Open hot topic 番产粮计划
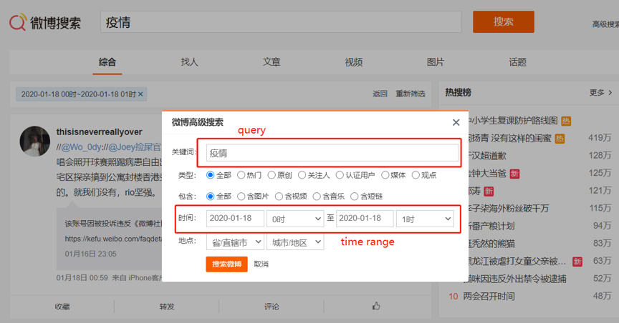The height and width of the screenshot is (323, 619). click(491, 226)
